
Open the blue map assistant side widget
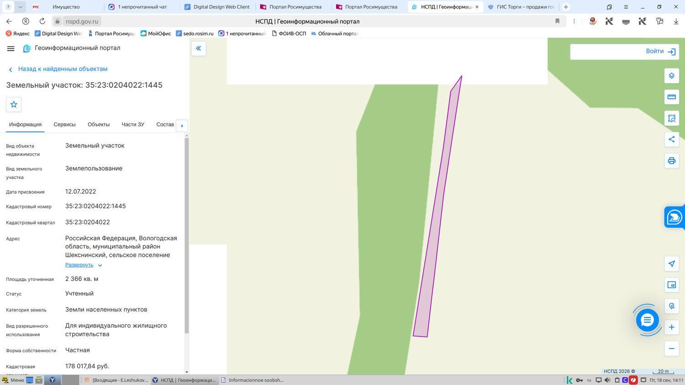pos(674,217)
